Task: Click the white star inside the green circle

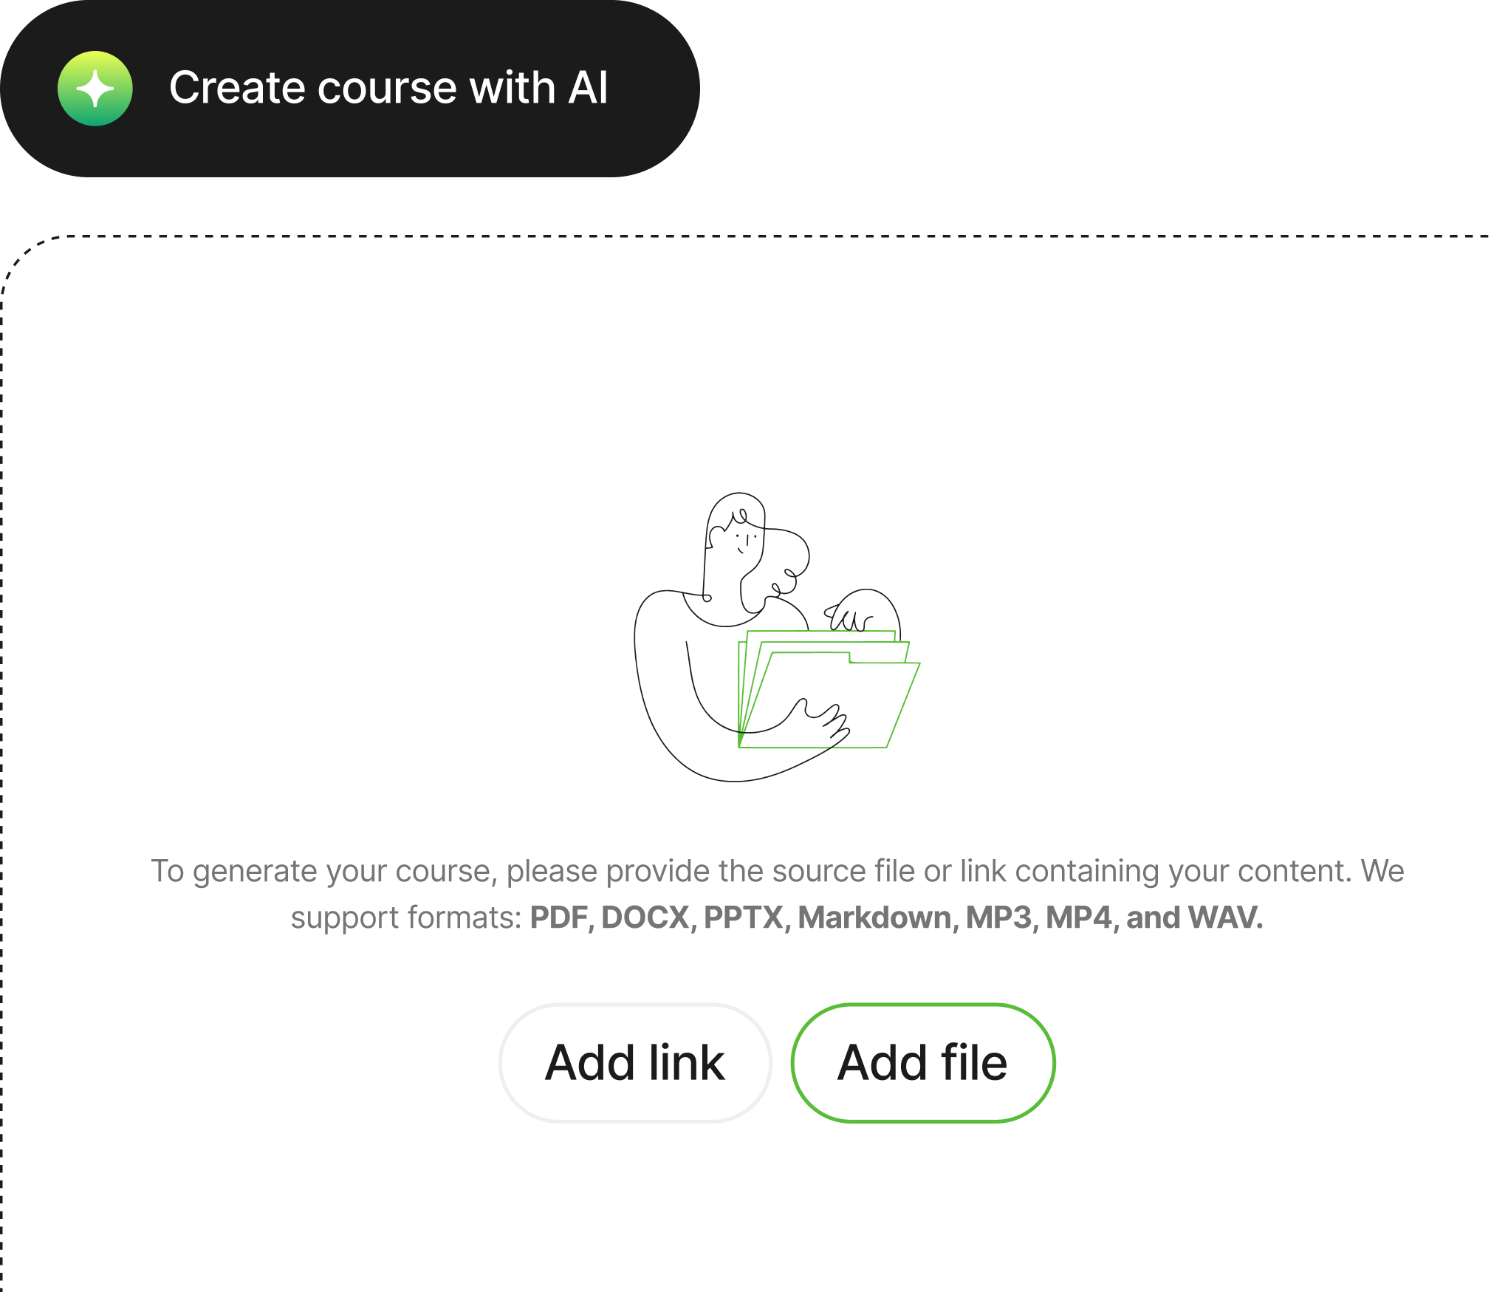Action: click(95, 89)
